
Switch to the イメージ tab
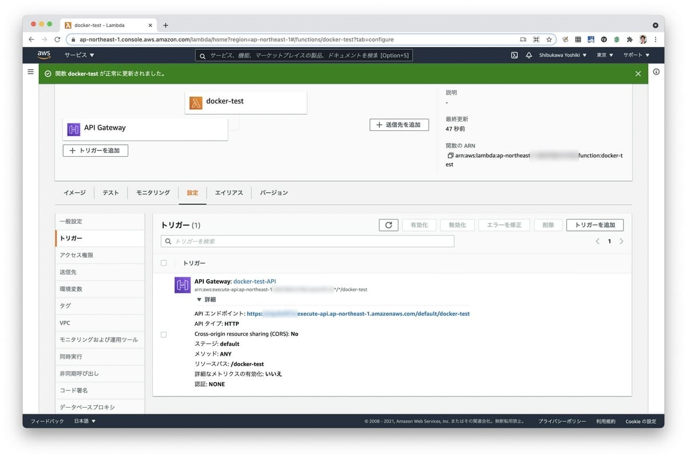click(x=74, y=193)
